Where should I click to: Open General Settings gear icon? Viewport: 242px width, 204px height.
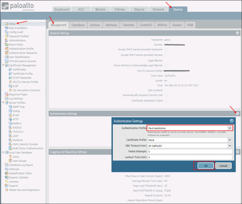[237, 33]
